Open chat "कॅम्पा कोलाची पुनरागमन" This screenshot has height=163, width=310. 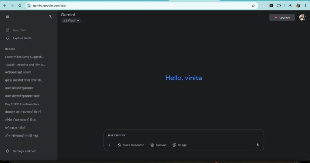(19, 88)
